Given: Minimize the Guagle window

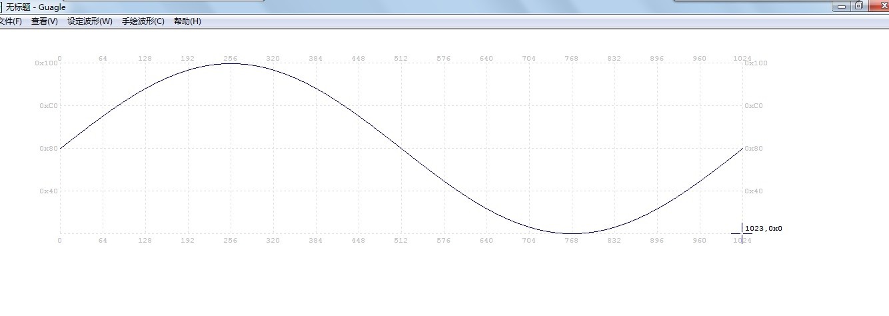Looking at the screenshot, I should (842, 5).
